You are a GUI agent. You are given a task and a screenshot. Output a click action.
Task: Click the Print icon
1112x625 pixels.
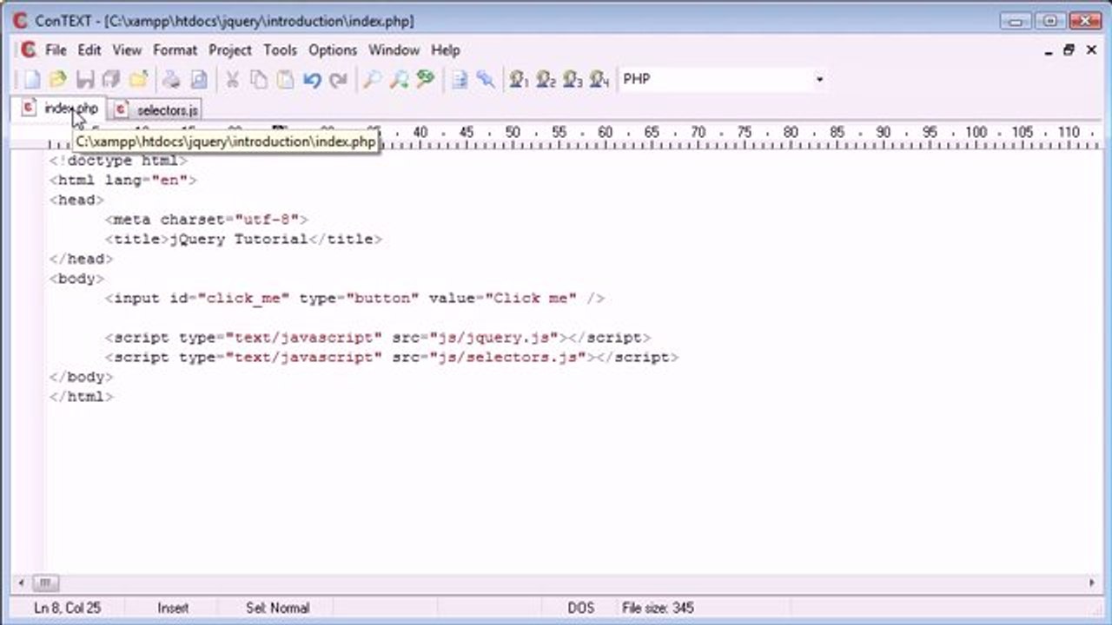tap(172, 80)
